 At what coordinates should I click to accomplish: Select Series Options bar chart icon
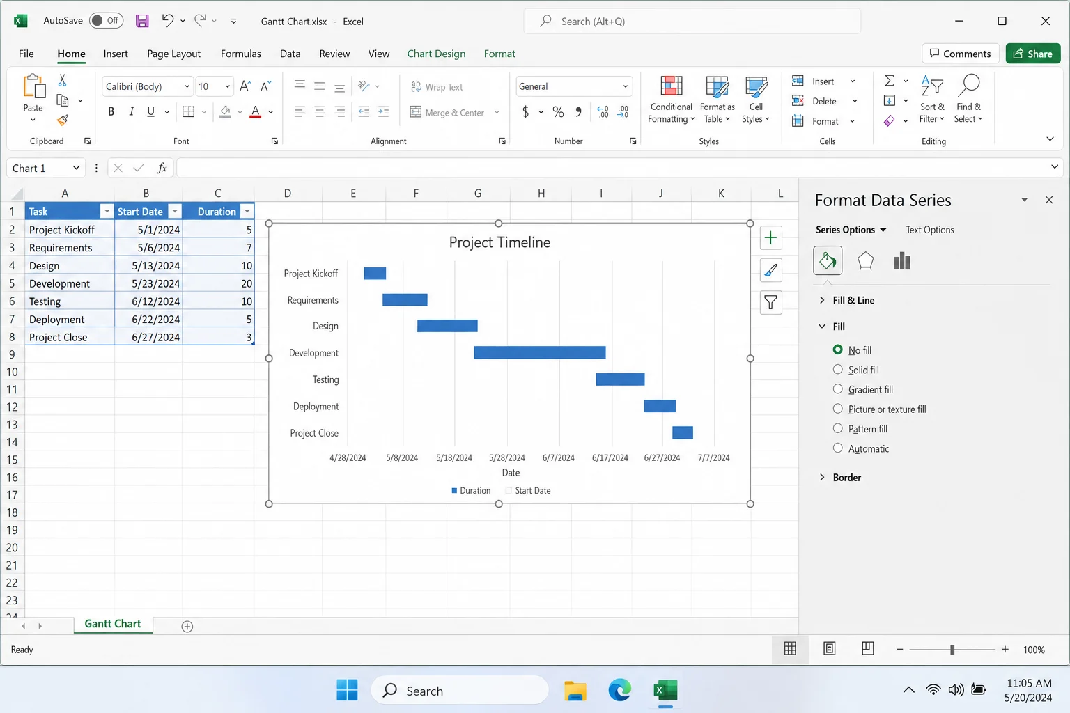902,261
